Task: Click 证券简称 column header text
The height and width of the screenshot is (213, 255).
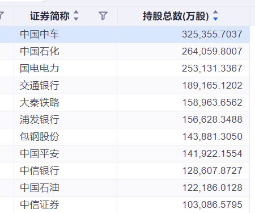Action: tap(50, 16)
